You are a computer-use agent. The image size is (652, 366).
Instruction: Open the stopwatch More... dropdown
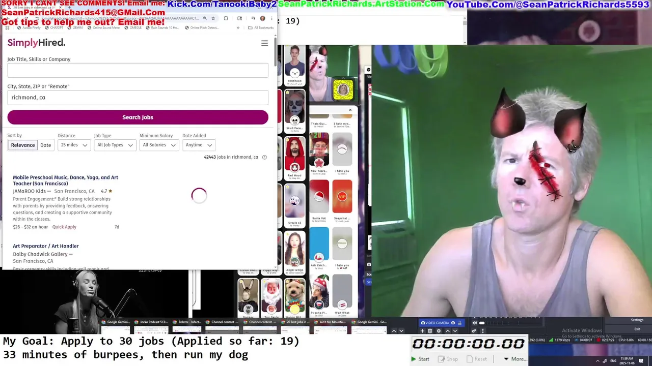[x=515, y=359]
